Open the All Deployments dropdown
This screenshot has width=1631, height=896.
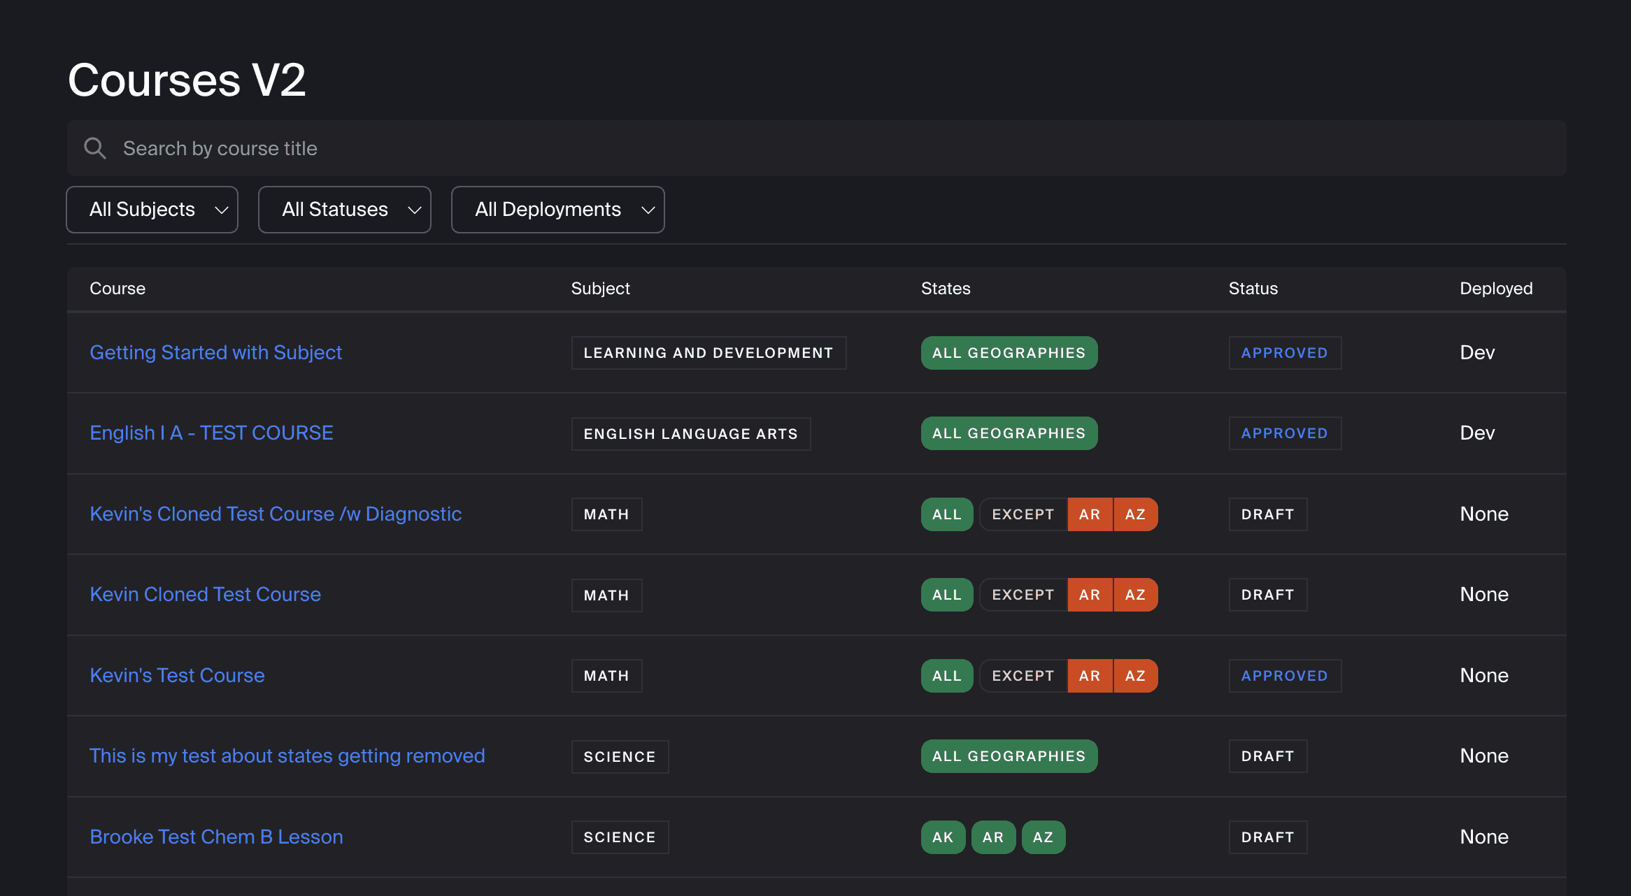(558, 210)
